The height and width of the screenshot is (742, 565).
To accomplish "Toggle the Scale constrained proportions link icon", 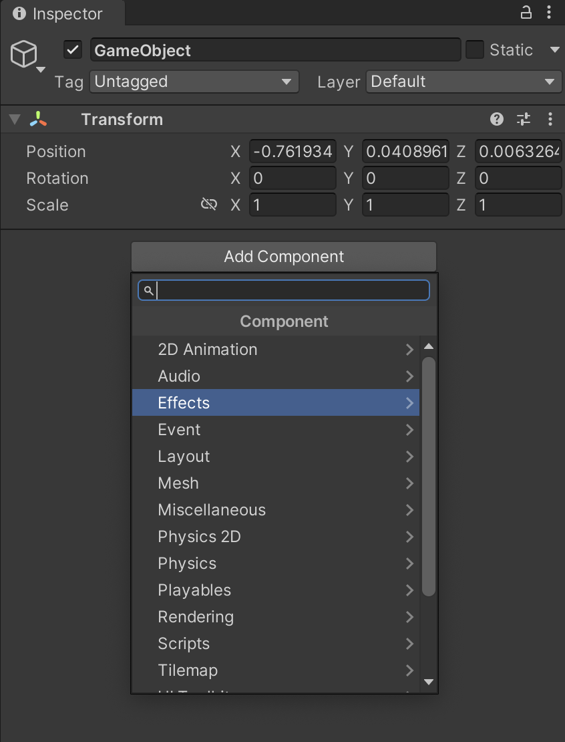I will pos(208,205).
